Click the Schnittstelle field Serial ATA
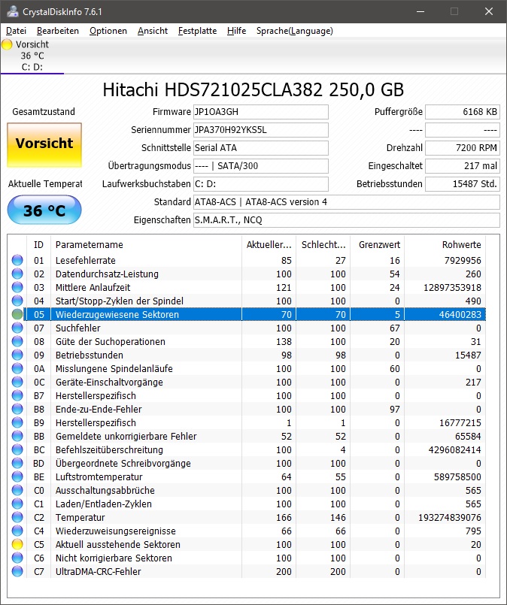This screenshot has height=605, width=507. (260, 148)
